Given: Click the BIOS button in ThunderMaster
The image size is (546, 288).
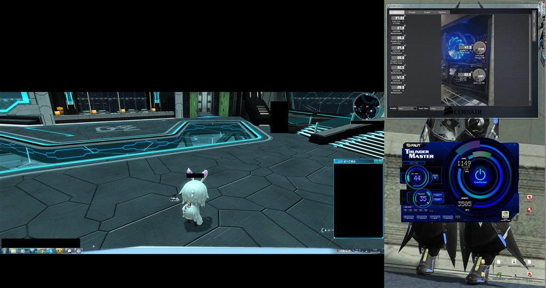Looking at the screenshot, I should [435, 218].
